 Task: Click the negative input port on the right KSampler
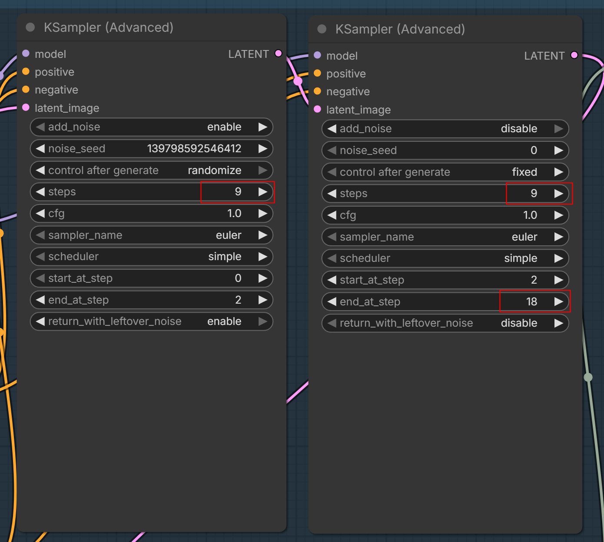317,91
